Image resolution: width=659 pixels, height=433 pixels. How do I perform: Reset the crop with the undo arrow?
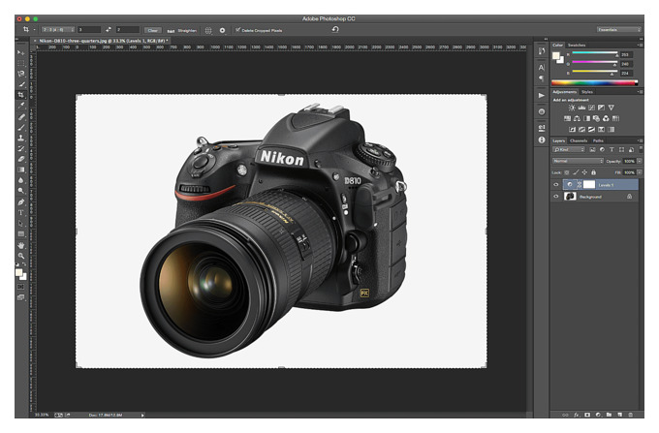pyautogui.click(x=335, y=29)
